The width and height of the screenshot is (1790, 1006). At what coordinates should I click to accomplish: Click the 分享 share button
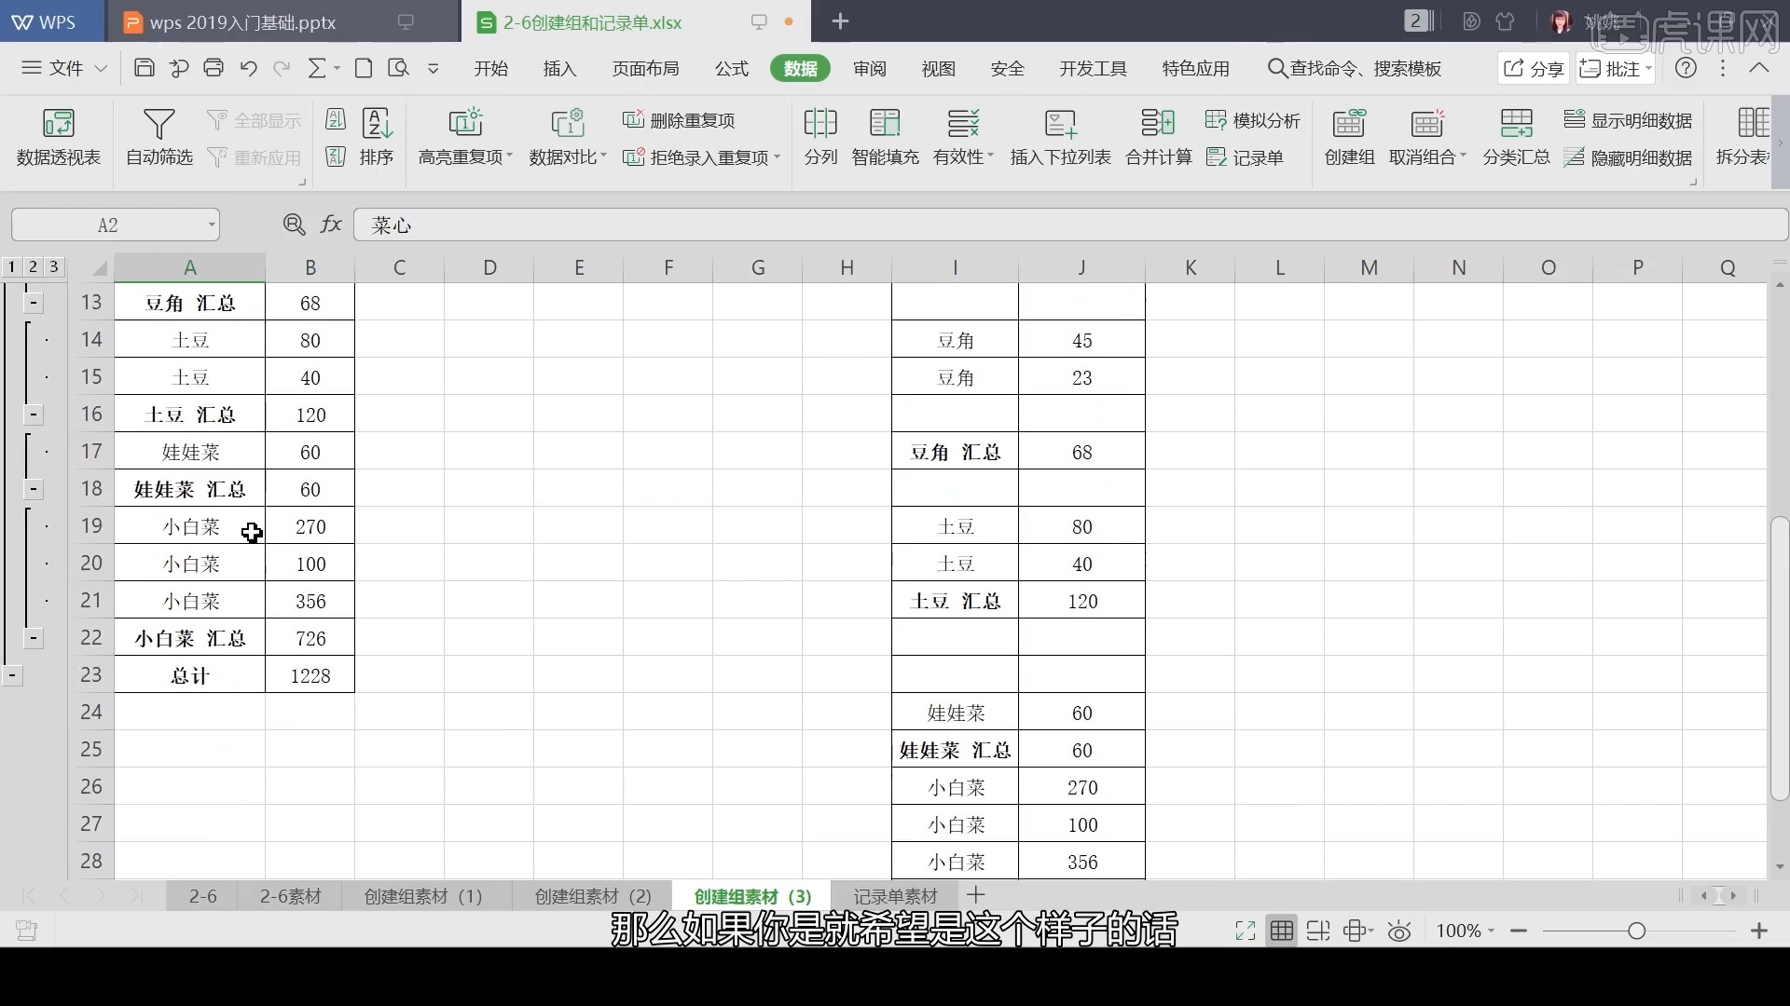tap(1532, 68)
